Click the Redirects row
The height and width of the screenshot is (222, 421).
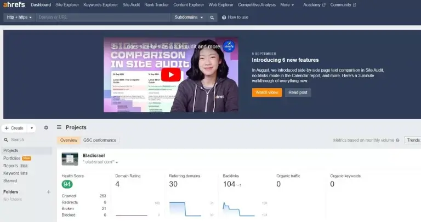tap(84, 202)
